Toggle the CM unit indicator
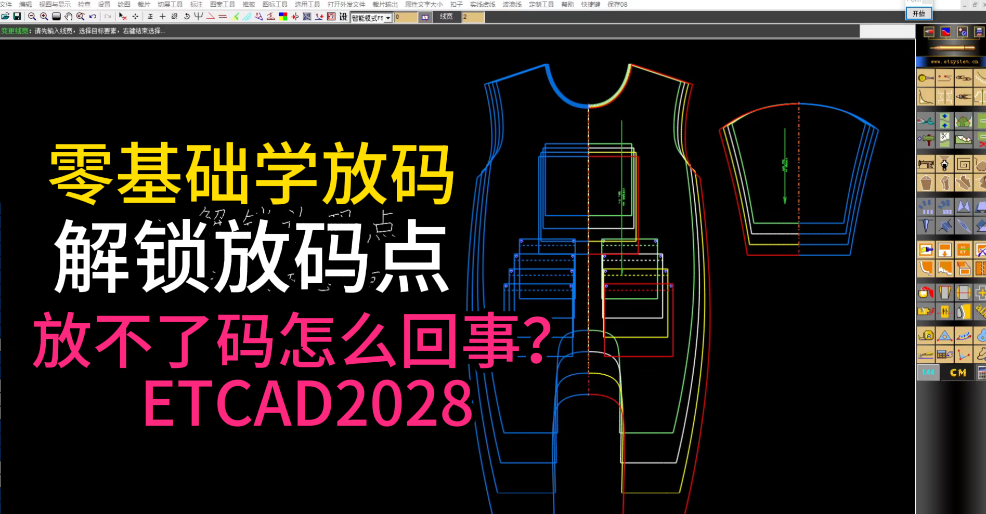Viewport: 986px width, 514px height. tap(957, 373)
